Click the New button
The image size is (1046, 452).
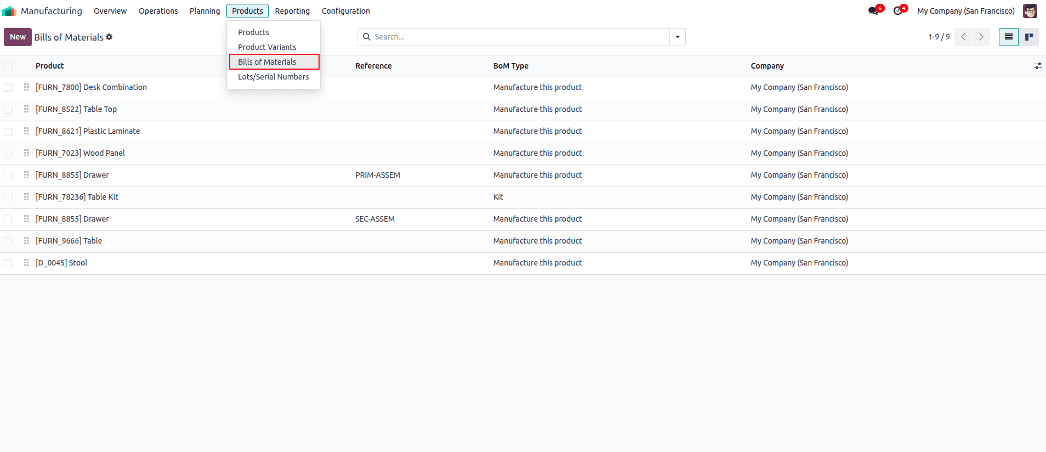(18, 37)
